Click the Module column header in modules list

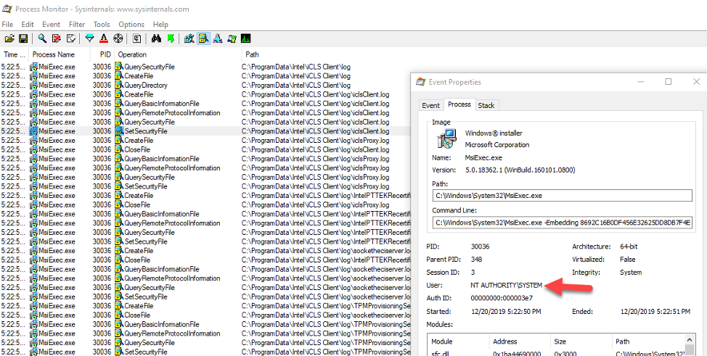457,341
